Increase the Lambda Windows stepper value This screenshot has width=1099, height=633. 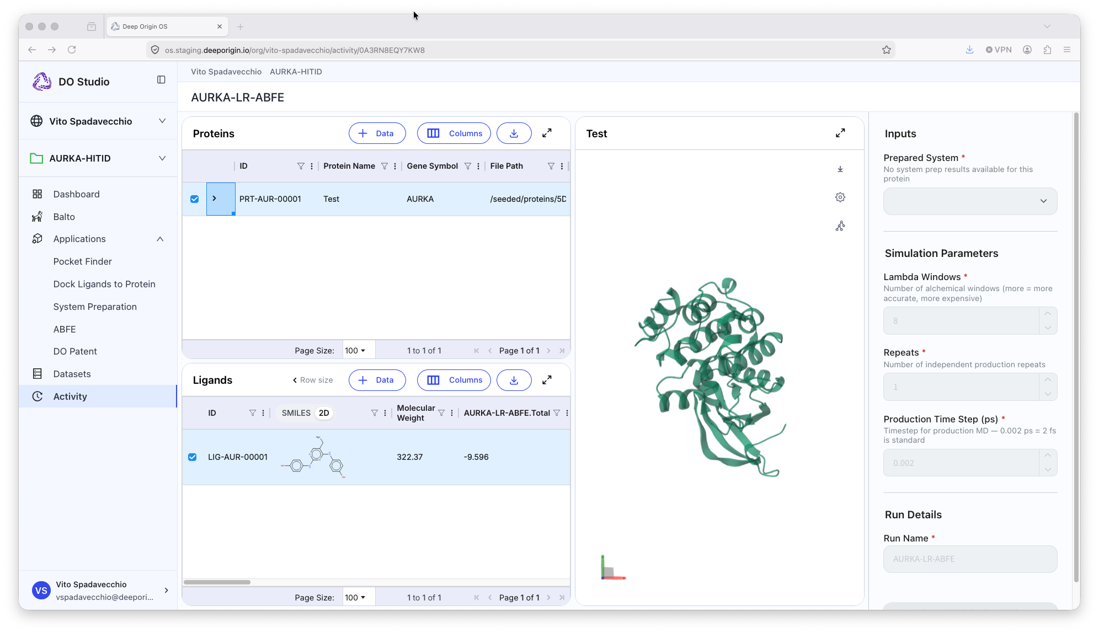click(1048, 314)
